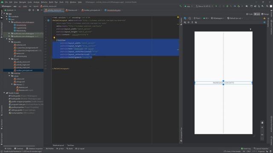This screenshot has width=273, height=153.
Task: Click the pan hand icon beside the preview
Action: tap(262, 123)
